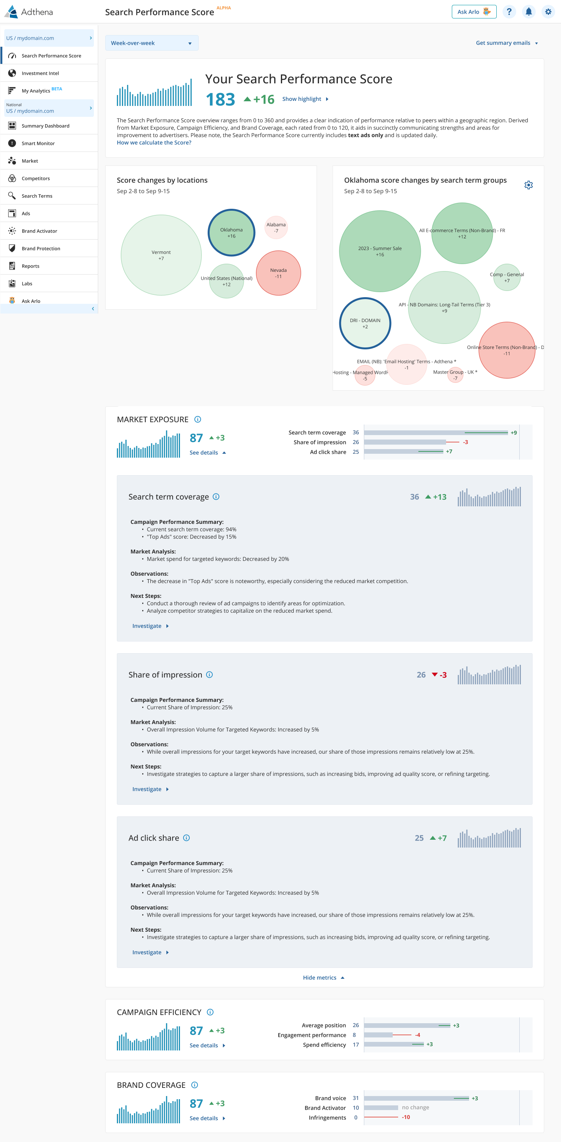The height and width of the screenshot is (1142, 561).
Task: Open the notifications bell icon
Action: point(528,12)
